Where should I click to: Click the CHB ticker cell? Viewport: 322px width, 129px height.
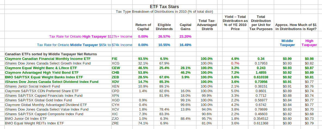115,72
